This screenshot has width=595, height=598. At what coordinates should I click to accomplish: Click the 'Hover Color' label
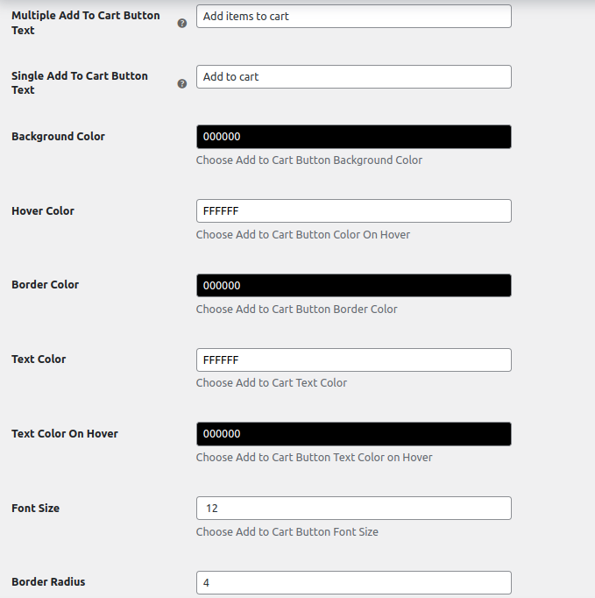tap(43, 211)
